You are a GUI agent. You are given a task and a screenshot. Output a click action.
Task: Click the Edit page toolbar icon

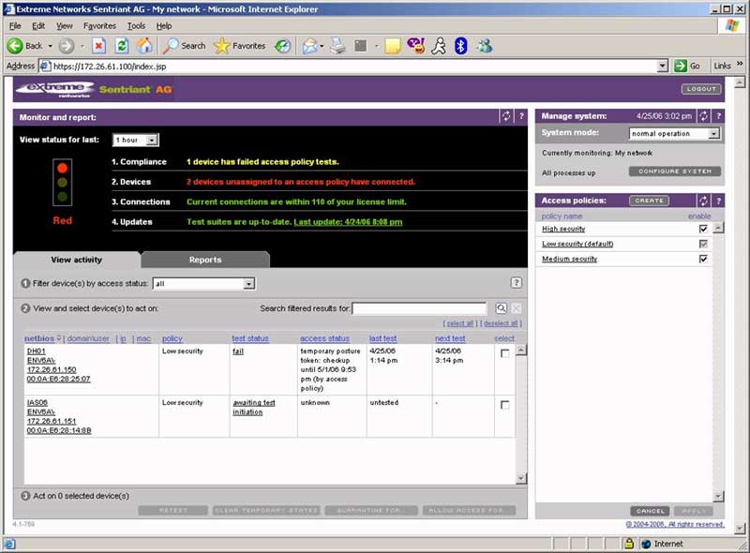361,46
